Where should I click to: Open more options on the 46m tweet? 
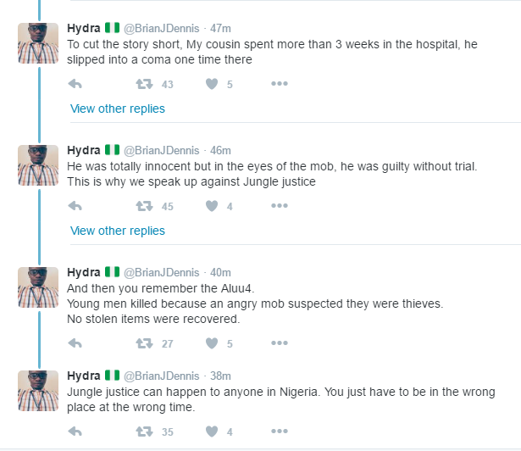coord(280,205)
